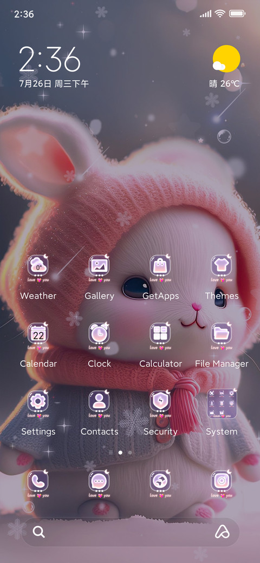This screenshot has width=260, height=563.
Task: Tap the cellular signal bars icon
Action: pyautogui.click(x=205, y=14)
